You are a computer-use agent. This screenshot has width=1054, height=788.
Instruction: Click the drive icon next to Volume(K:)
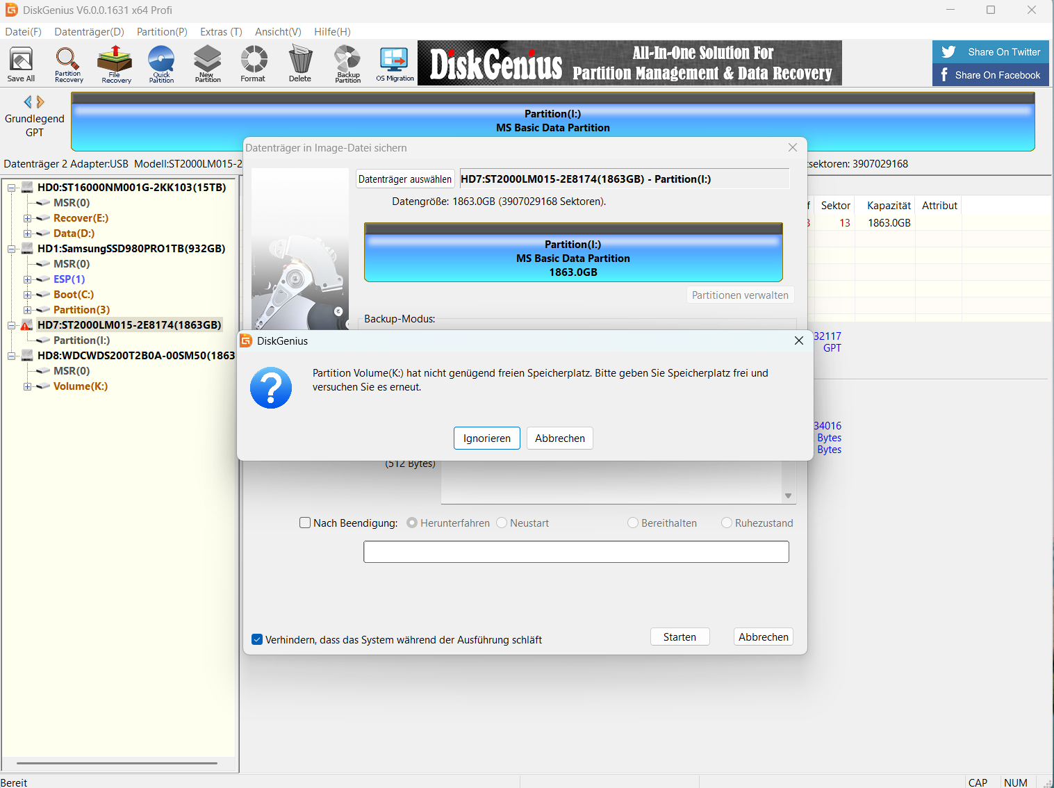point(43,386)
